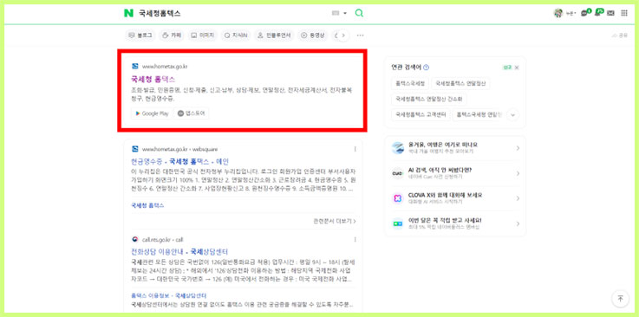Open the 국세청 홈택스 main result title
The width and height of the screenshot is (639, 317).
pyautogui.click(x=153, y=79)
